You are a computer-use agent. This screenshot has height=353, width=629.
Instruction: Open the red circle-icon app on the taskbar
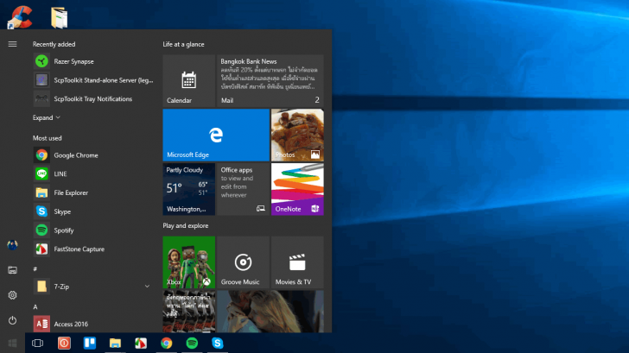click(64, 343)
